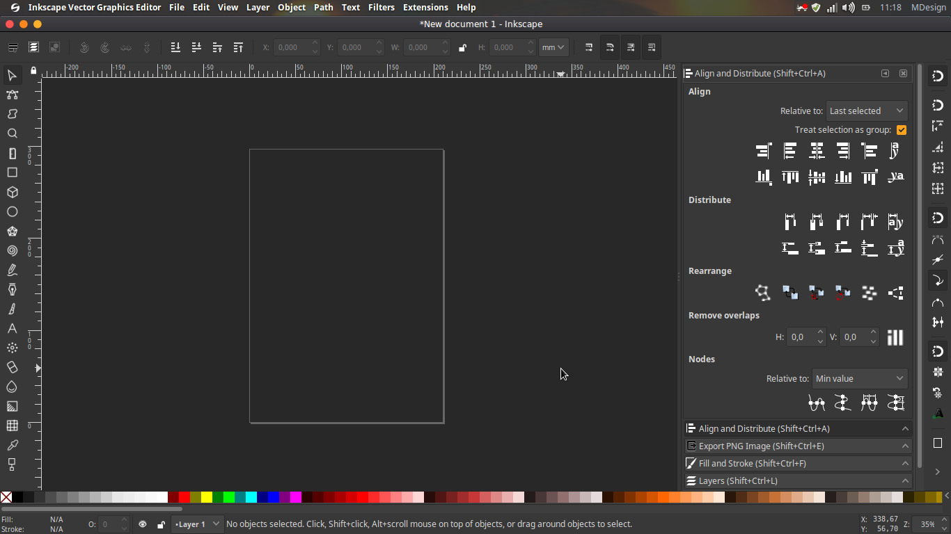Select the Star polygon tool
This screenshot has width=951, height=534.
12,231
